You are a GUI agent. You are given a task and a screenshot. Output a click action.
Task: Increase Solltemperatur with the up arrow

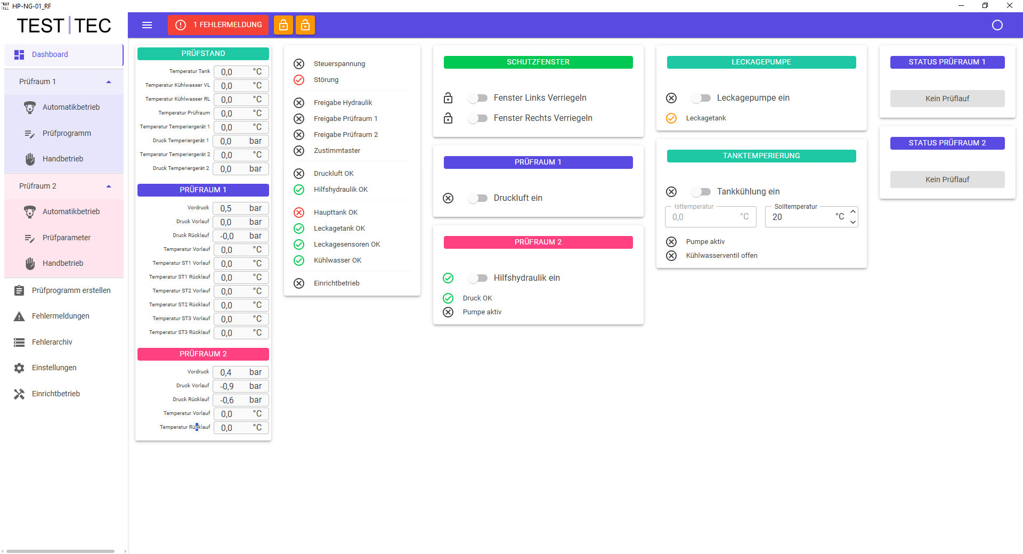(x=852, y=212)
